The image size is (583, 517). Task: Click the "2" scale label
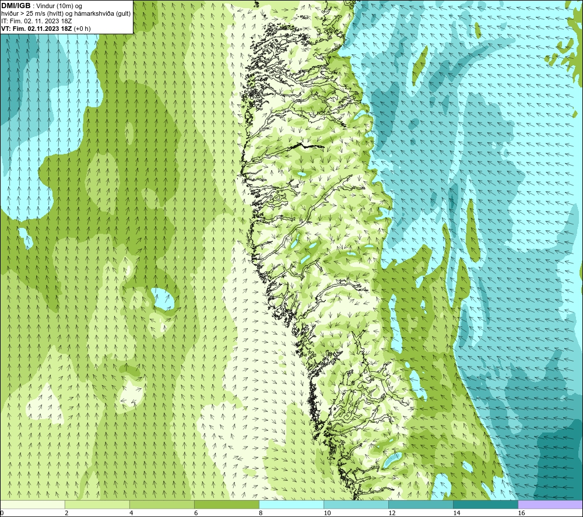[x=66, y=513]
